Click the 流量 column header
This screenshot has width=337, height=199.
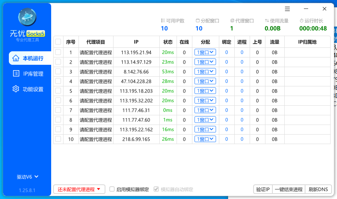pos(275,42)
